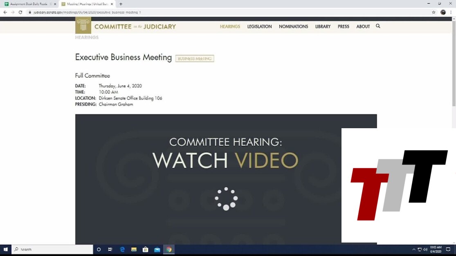Click the Hearings breadcrumb link
This screenshot has width=456, height=256.
pos(87,38)
